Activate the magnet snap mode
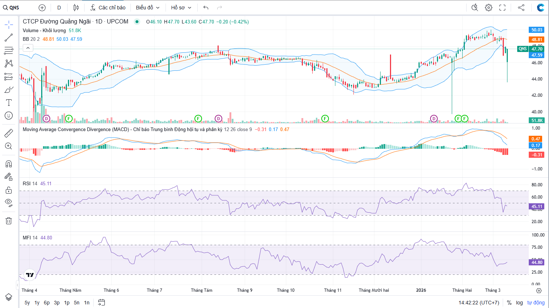 9,164
